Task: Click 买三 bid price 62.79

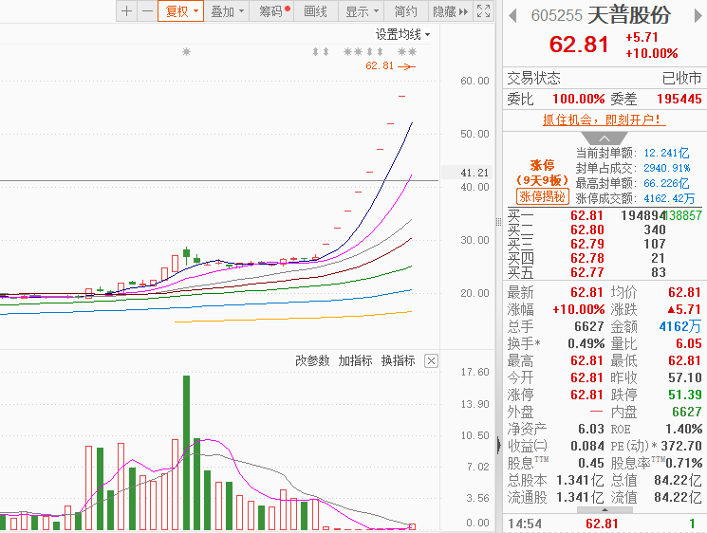Action: coord(586,244)
